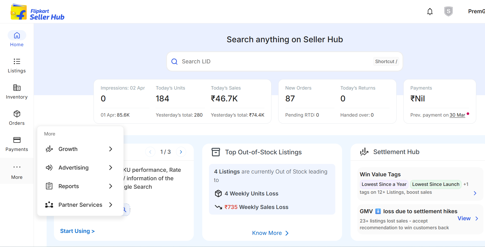Navigate to Orders in sidebar
Screen dimensions: 485x247
17,118
